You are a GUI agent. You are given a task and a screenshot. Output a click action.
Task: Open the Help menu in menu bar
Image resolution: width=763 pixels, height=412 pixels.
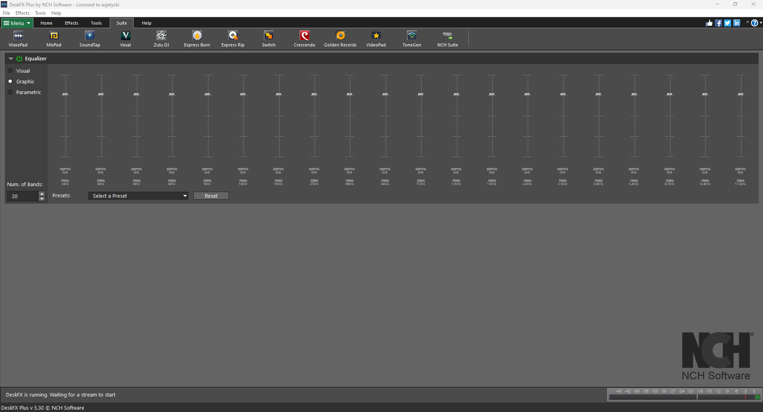tap(56, 13)
